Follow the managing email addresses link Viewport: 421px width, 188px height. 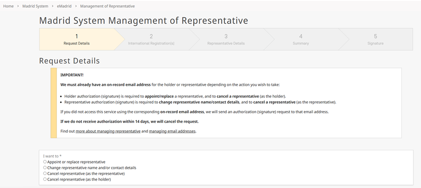tap(172, 131)
